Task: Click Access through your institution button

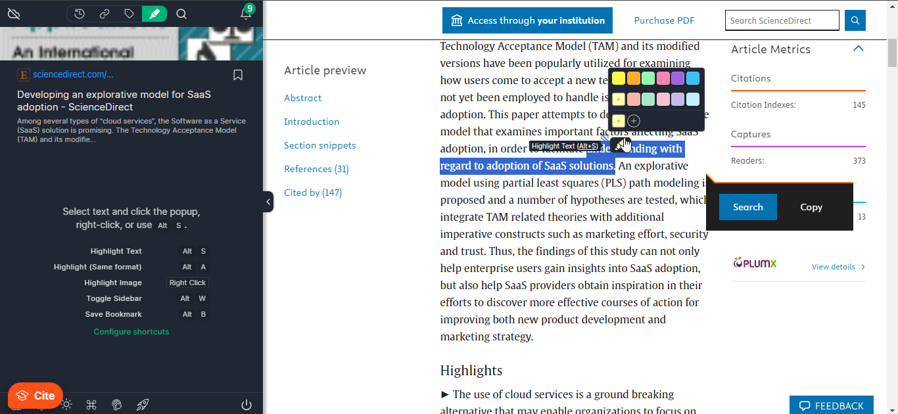Action: (x=527, y=20)
